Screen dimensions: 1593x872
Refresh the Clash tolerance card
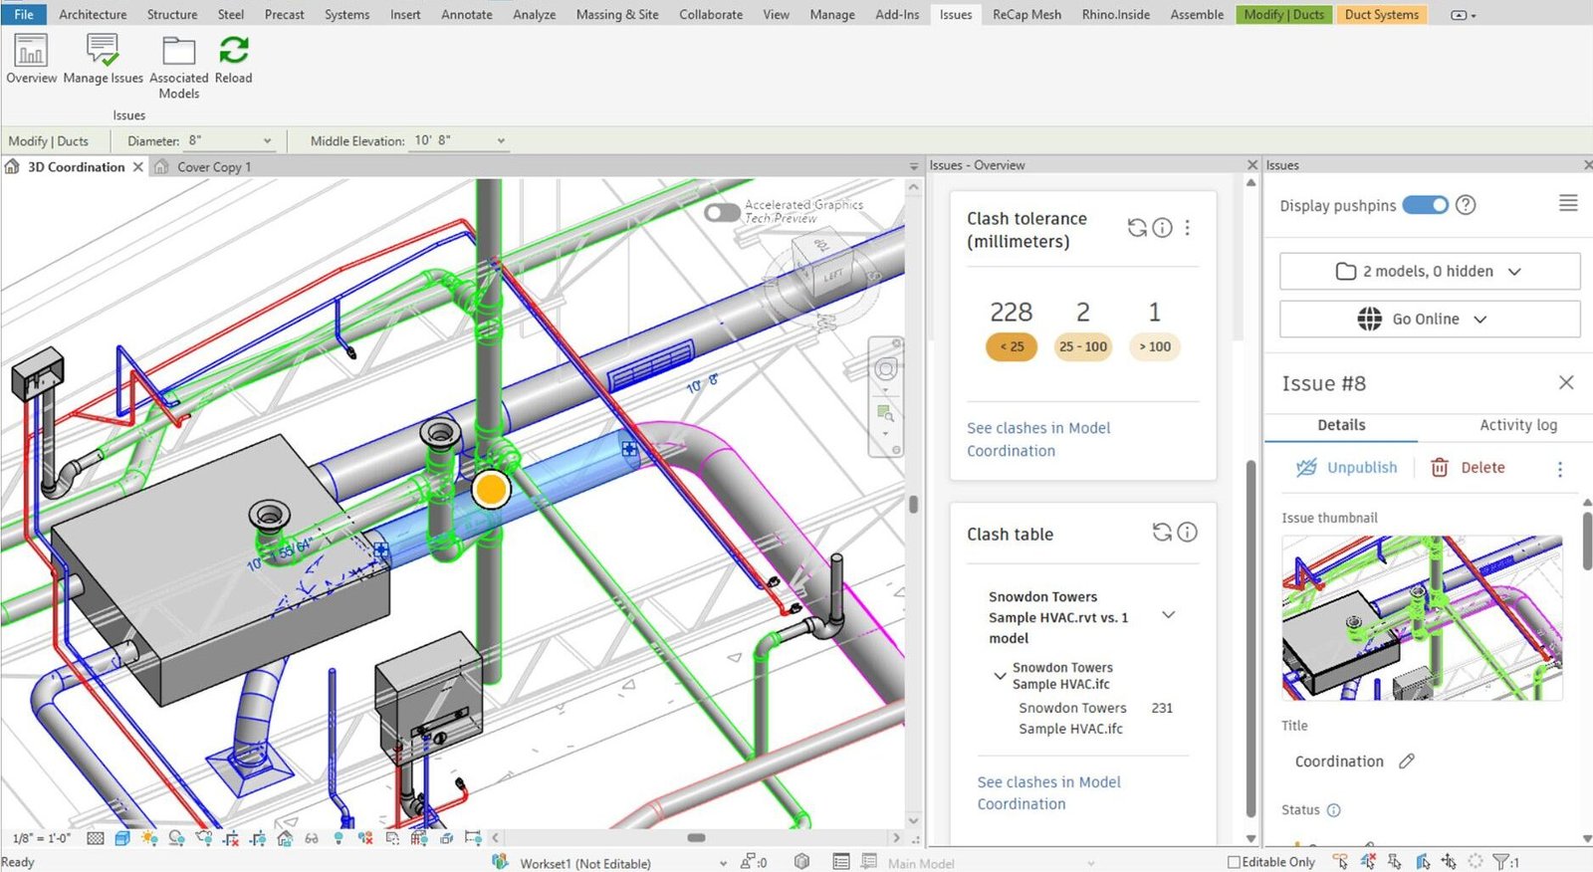1136,228
